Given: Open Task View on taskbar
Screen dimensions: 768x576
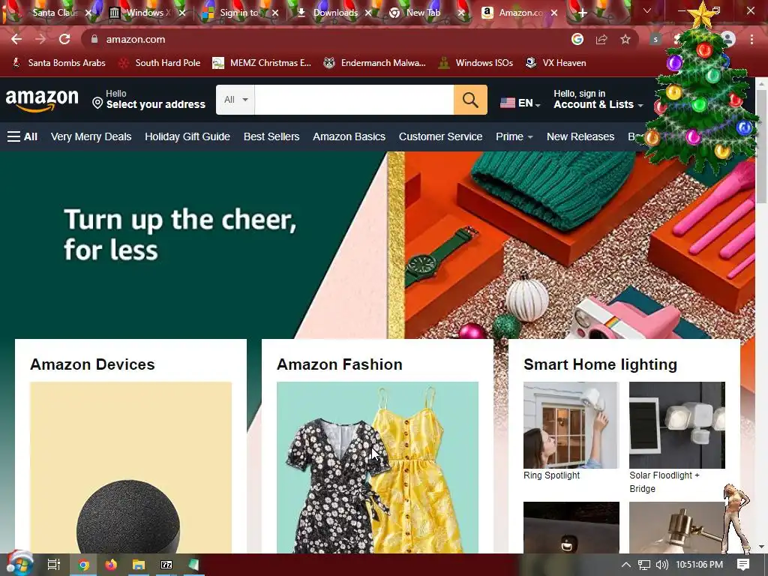Looking at the screenshot, I should (53, 565).
